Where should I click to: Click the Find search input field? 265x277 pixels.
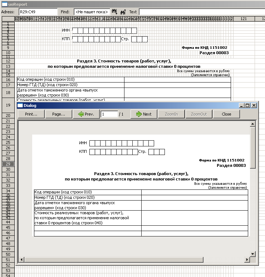[91, 12]
